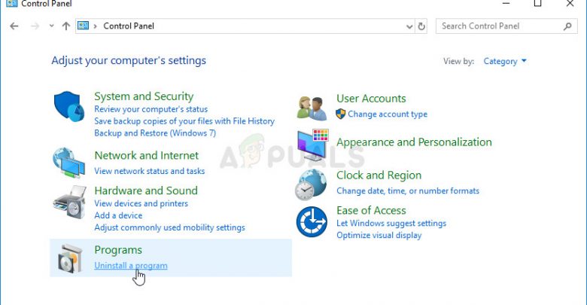Expand the View by Category dropdown
587x305 pixels.
[505, 61]
